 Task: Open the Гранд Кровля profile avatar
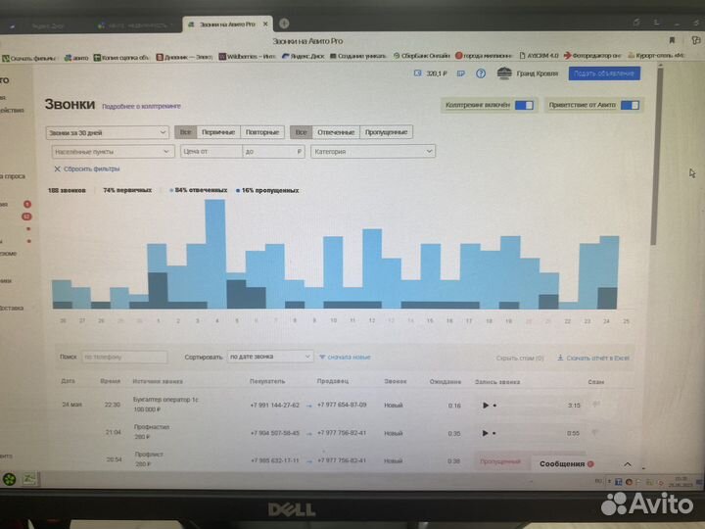(x=505, y=73)
